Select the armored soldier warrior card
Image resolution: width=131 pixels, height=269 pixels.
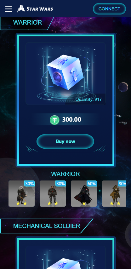(53, 193)
